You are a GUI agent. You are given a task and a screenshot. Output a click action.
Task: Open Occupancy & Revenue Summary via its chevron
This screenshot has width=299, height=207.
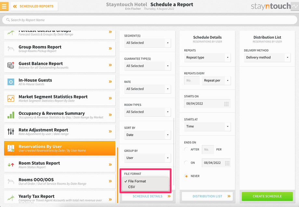point(110,115)
